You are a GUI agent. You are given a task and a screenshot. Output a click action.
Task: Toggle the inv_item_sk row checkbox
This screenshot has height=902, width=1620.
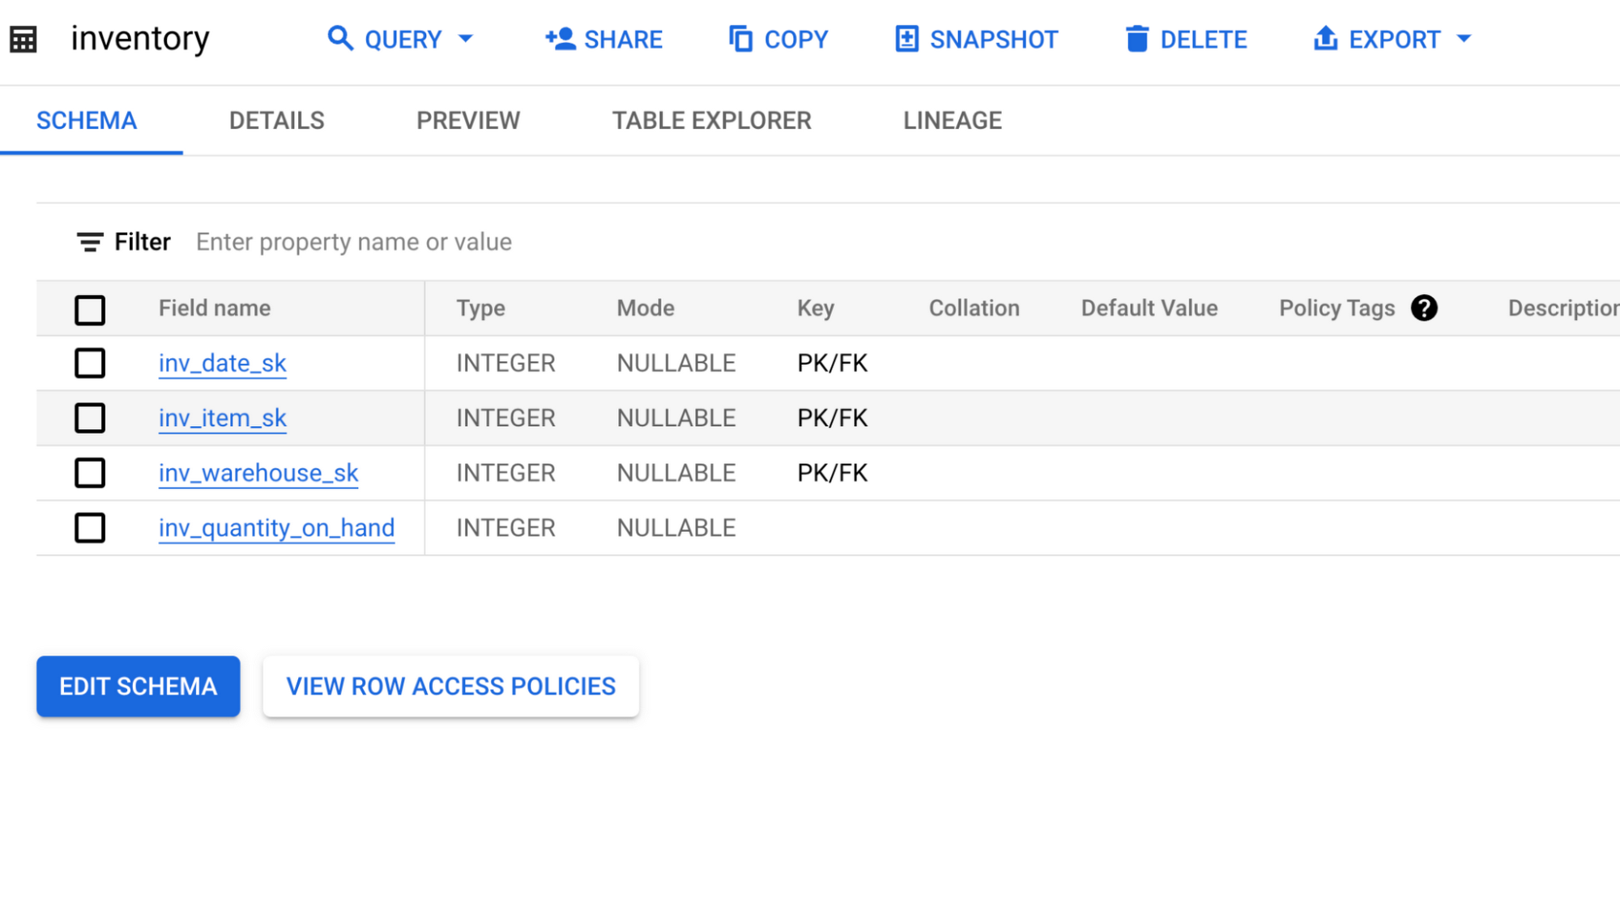(x=89, y=418)
